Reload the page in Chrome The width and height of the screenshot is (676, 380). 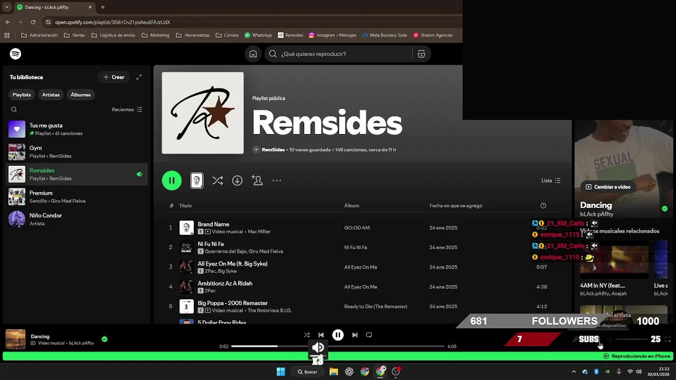33,22
